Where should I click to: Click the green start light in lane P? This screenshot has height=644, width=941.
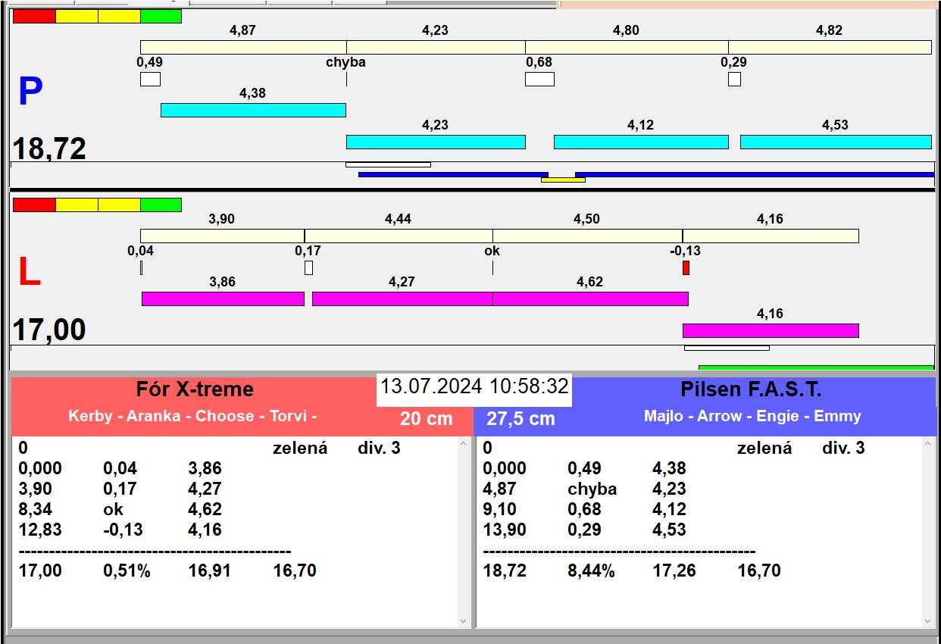point(161,16)
